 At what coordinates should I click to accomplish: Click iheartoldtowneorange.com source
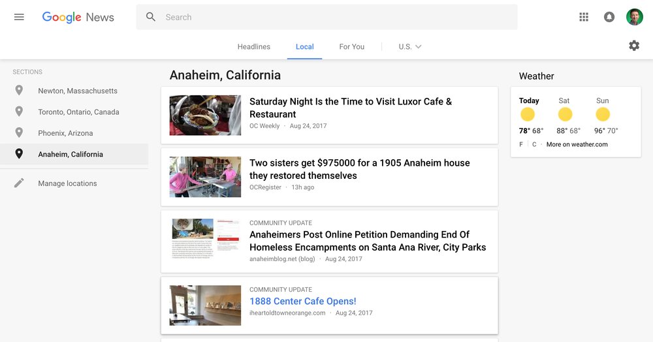287,313
